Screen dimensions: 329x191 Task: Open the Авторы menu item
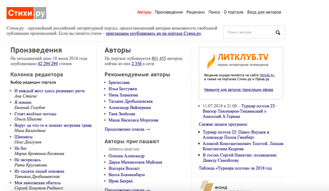[x=144, y=12]
